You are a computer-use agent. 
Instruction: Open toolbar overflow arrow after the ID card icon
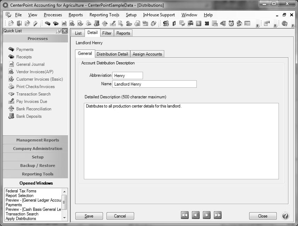coord(258,25)
